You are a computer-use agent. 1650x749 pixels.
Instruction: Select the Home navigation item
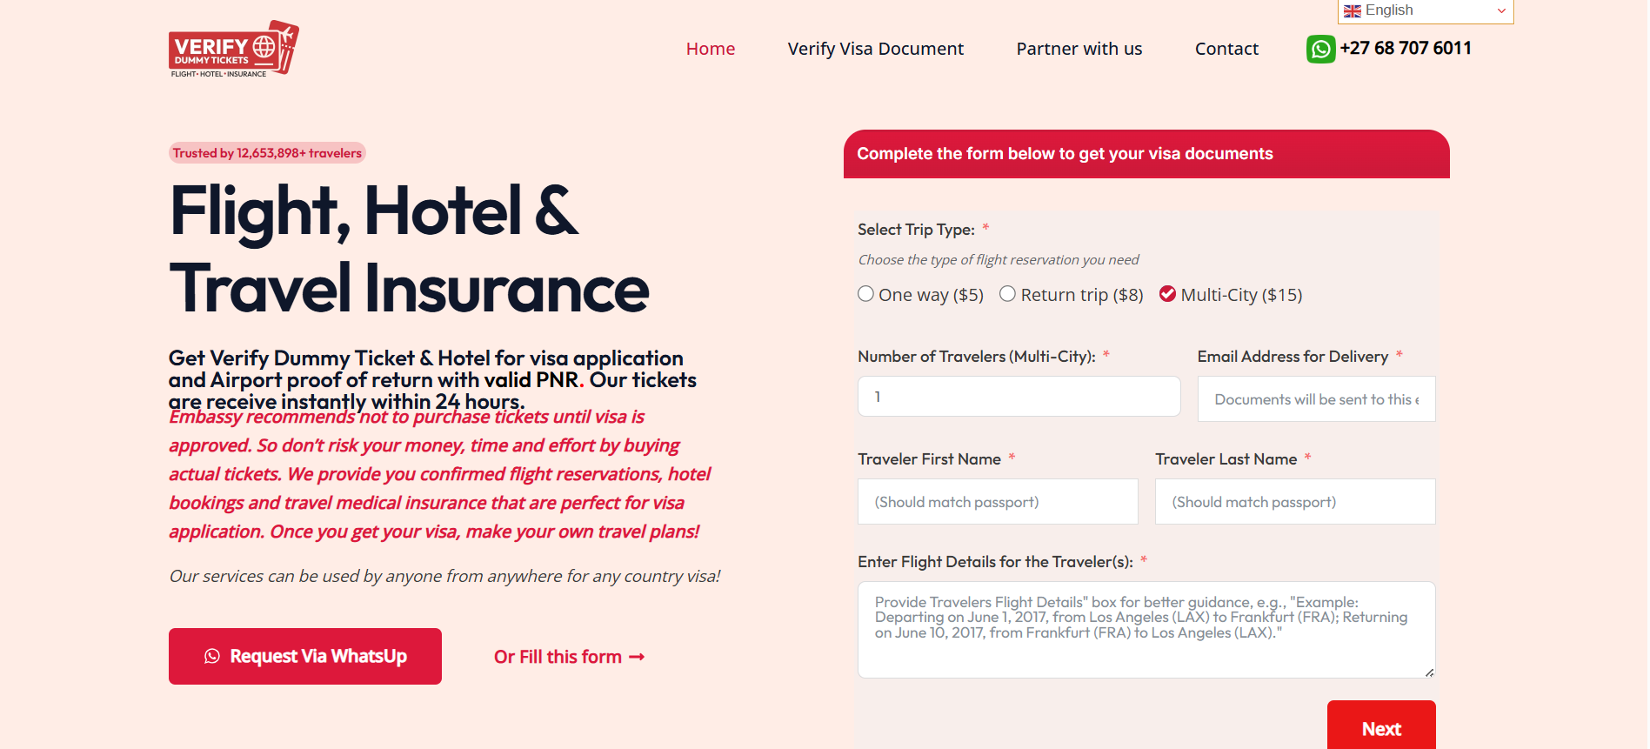point(711,49)
